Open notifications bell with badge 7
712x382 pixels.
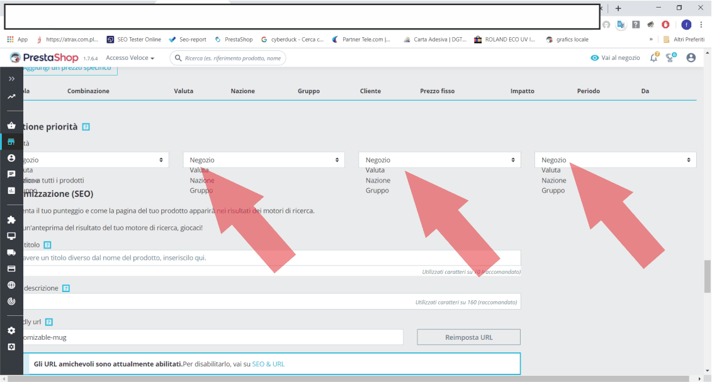click(x=654, y=58)
